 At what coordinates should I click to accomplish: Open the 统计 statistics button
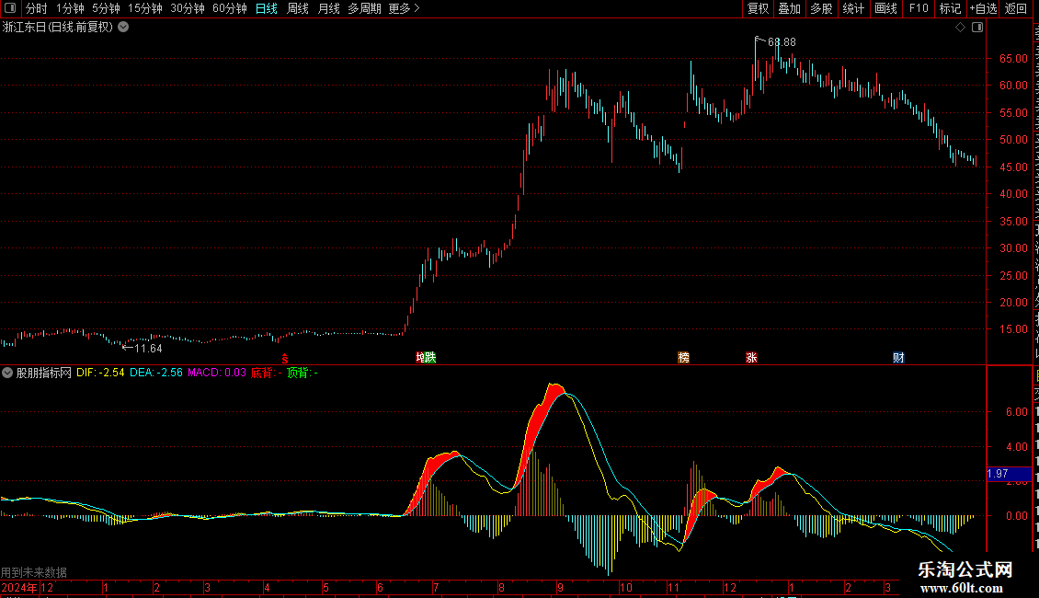coord(853,8)
